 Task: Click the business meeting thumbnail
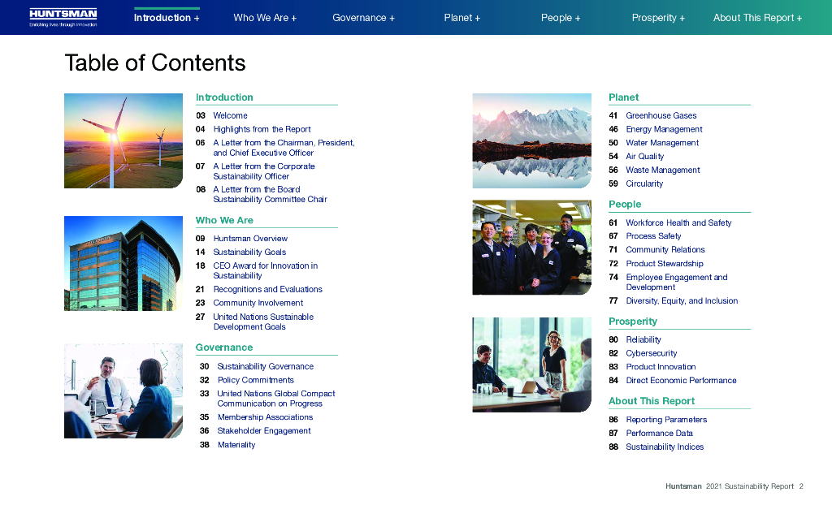[x=123, y=391]
